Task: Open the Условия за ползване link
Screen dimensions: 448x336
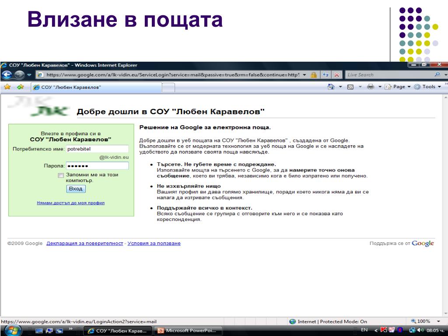Action: click(x=154, y=243)
